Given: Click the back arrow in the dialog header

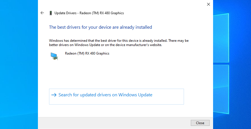Looking at the screenshot, I should [x=42, y=13].
